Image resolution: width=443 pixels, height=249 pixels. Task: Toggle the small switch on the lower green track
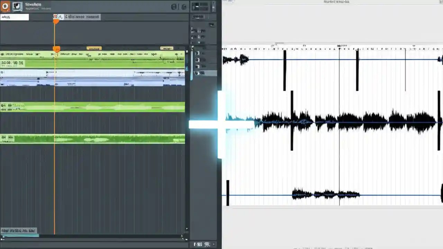pyautogui.click(x=3, y=137)
